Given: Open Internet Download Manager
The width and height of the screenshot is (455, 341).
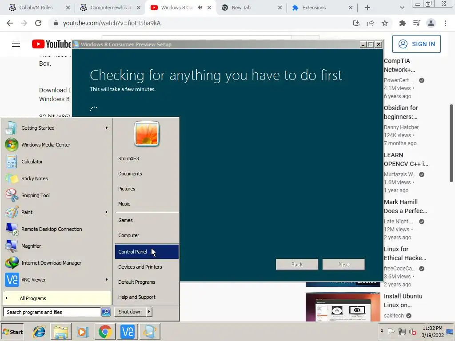Looking at the screenshot, I should click(56, 263).
